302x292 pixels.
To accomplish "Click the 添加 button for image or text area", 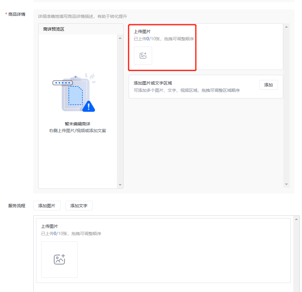I will (x=268, y=85).
